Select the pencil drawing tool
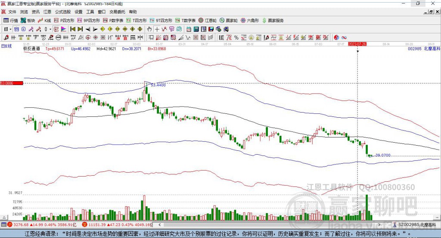The image size is (441, 238). click(6, 38)
